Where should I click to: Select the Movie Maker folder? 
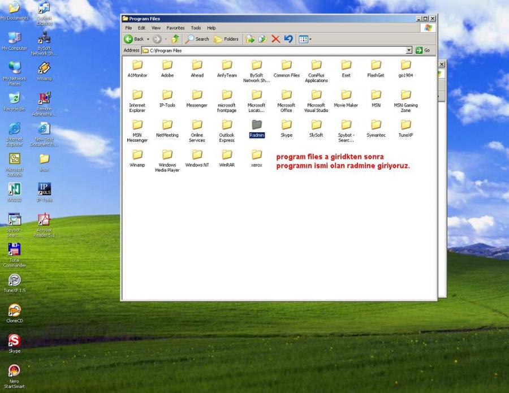click(x=346, y=98)
